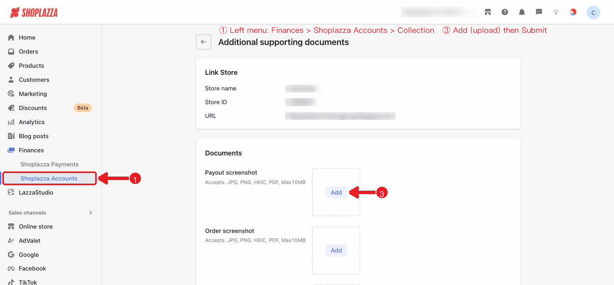The image size is (614, 285).
Task: Click the AdValet icon
Action: (x=11, y=241)
